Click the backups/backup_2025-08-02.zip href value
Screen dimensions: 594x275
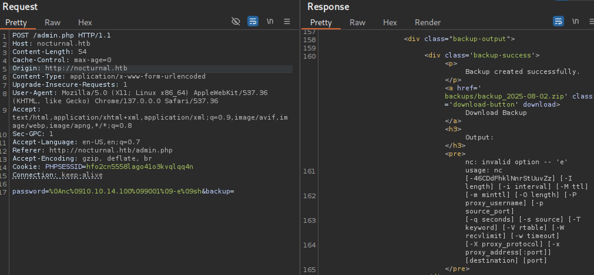504,96
